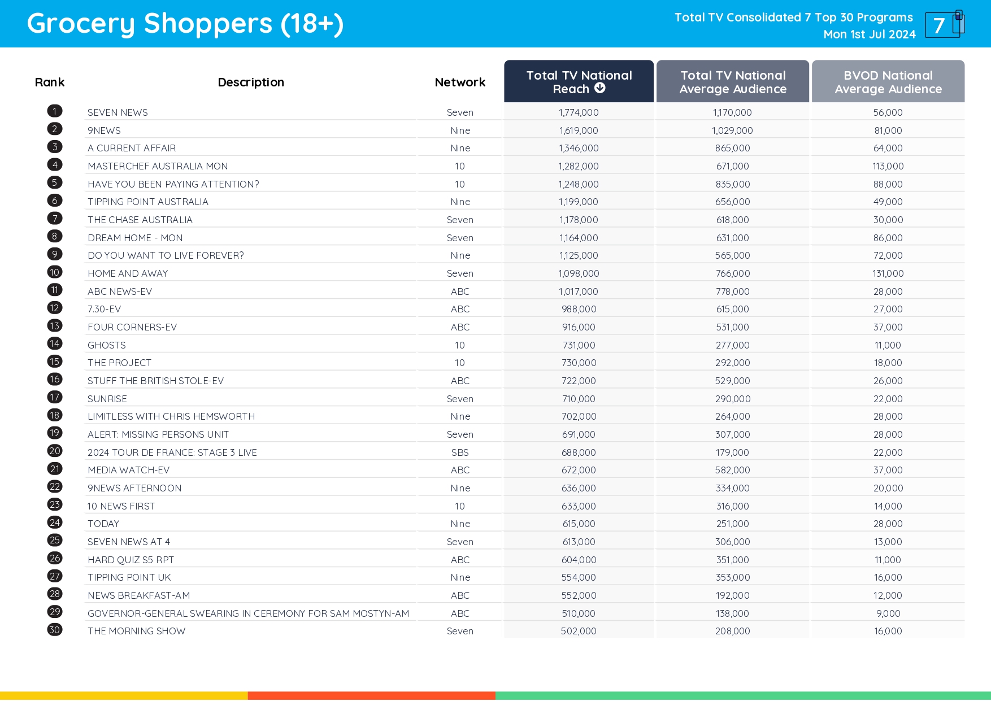Click the rank 30 circle badge

coord(55,630)
